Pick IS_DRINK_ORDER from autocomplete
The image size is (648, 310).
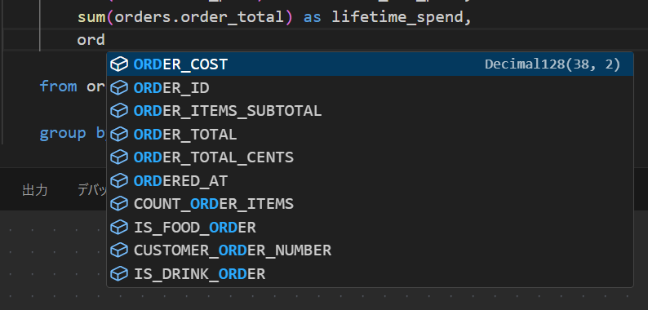pyautogui.click(x=370, y=273)
